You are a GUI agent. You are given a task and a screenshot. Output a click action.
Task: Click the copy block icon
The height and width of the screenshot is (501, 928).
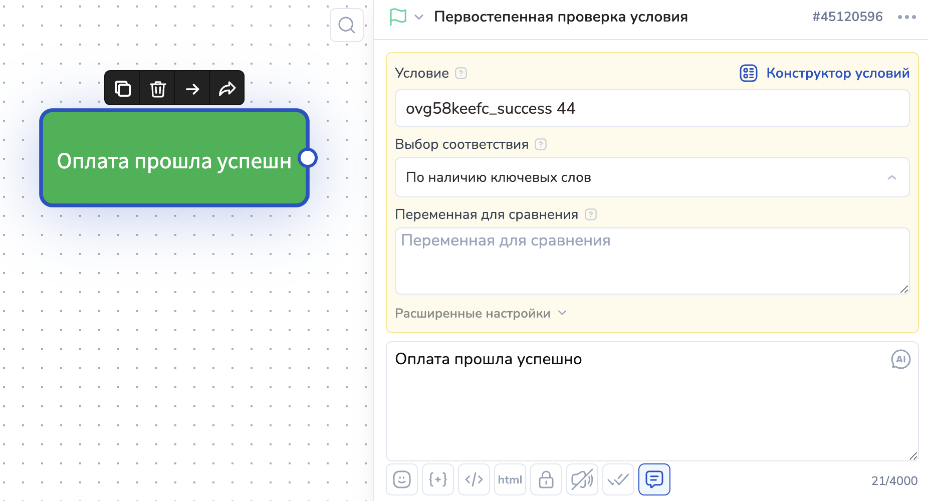pos(122,89)
